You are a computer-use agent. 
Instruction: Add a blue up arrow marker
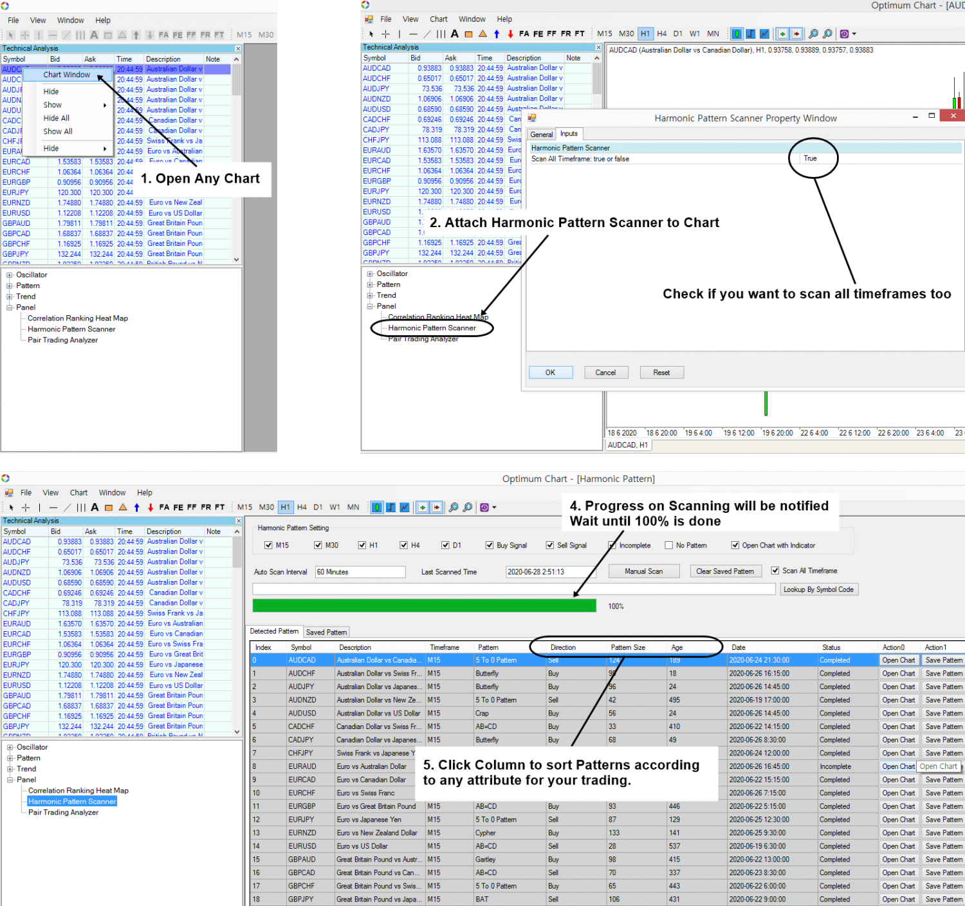click(x=136, y=506)
